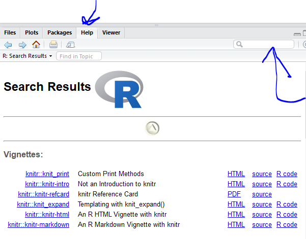Open HTML link for knitr-intro vignette

pos(236,184)
